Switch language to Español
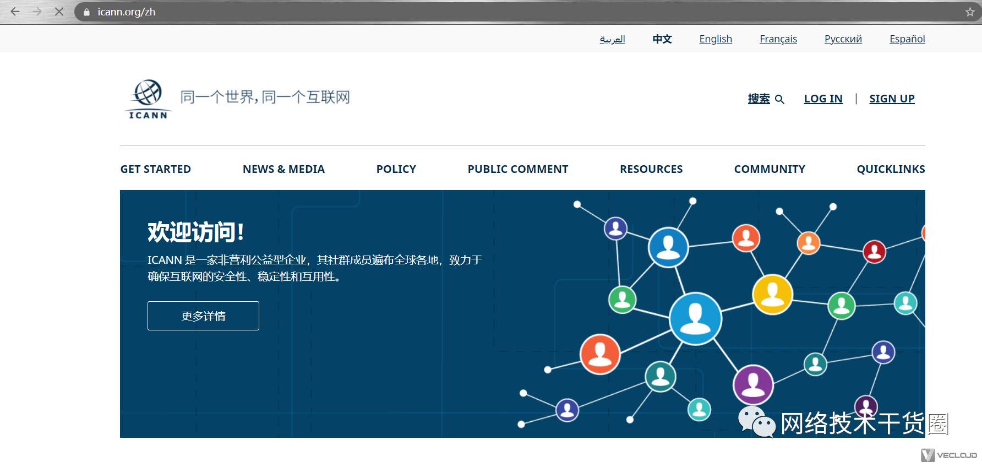982x467 pixels. (x=907, y=39)
